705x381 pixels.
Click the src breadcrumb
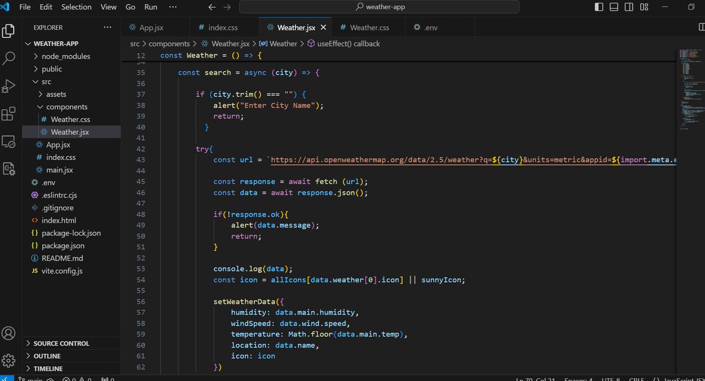[x=135, y=43]
